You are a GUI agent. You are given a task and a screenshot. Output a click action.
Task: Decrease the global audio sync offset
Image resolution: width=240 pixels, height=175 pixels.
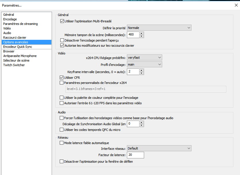coord(142,125)
